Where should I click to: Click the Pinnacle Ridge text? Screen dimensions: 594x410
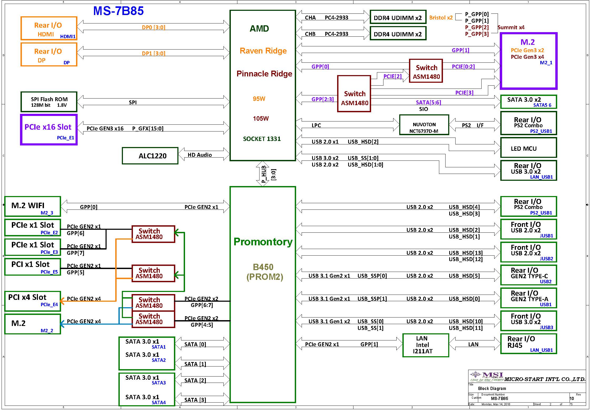click(264, 74)
